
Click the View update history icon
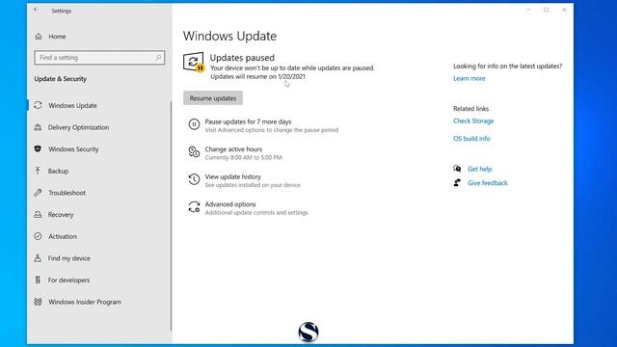[x=194, y=179]
